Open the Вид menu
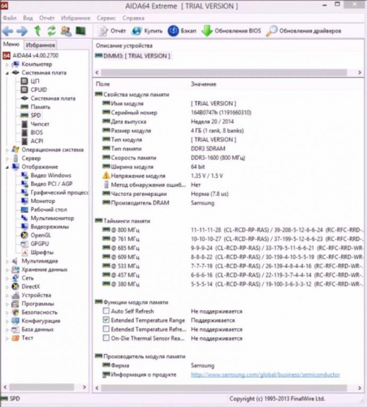367x407 pixels. (28, 18)
